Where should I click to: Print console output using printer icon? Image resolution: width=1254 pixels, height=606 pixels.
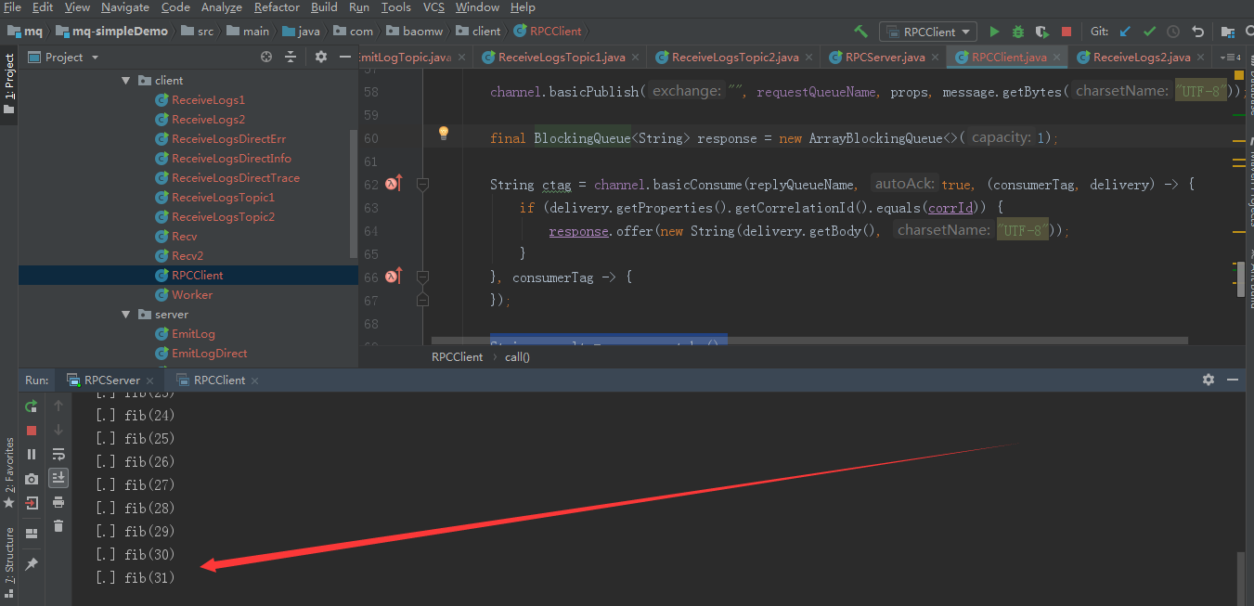pyautogui.click(x=58, y=502)
